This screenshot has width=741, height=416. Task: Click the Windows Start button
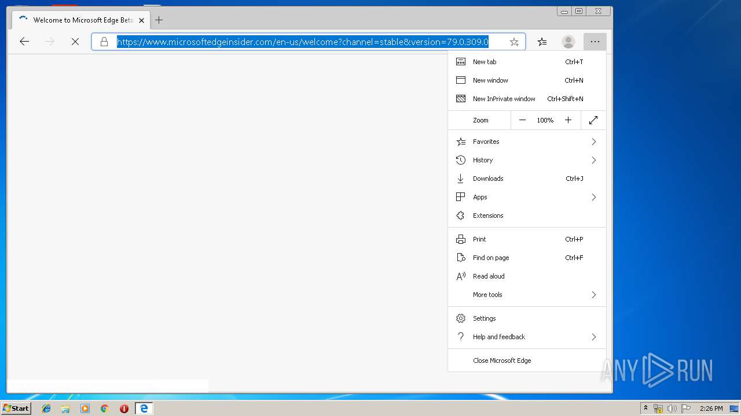(16, 408)
